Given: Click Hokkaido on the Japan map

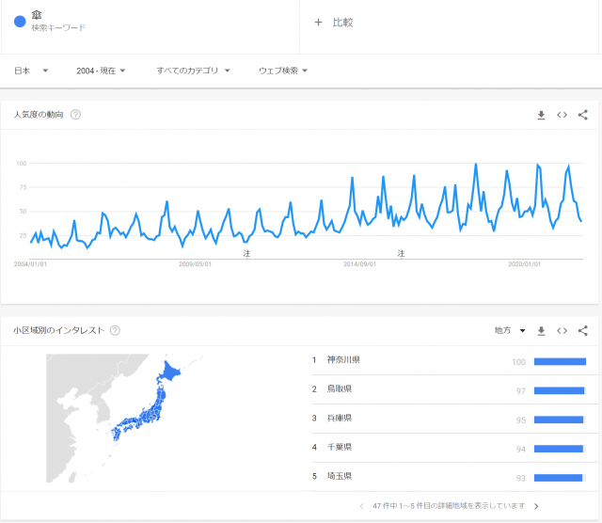Looking at the screenshot, I should click(x=171, y=372).
